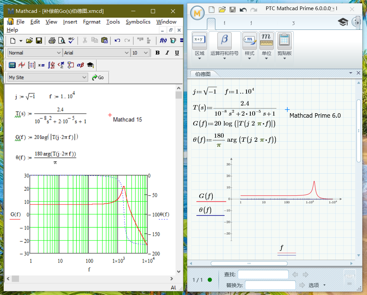Open the Arial font dropdown

(x=127, y=53)
